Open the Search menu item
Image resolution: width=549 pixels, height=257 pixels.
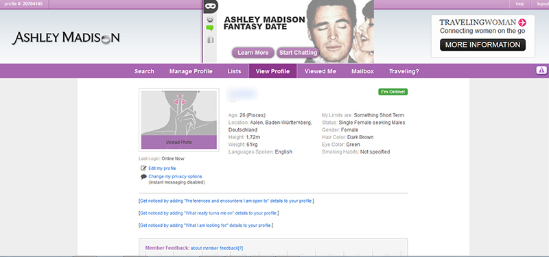144,71
